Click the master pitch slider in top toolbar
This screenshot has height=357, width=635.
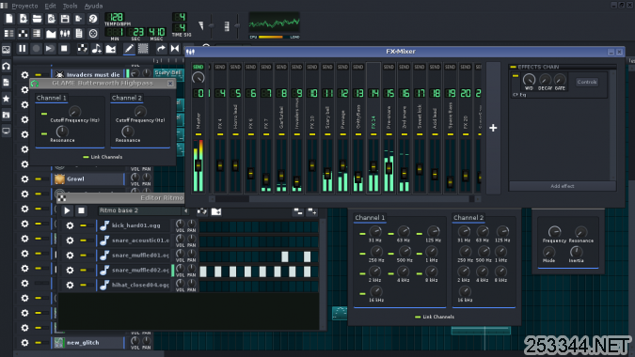pyautogui.click(x=237, y=25)
